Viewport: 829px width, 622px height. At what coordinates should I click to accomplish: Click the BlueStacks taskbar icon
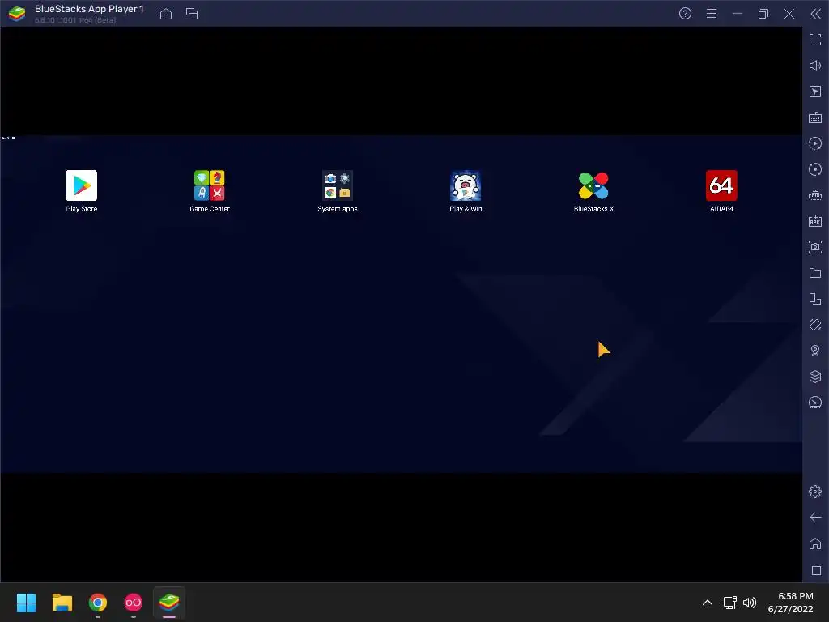point(169,603)
